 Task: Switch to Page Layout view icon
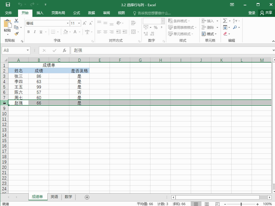point(207,203)
